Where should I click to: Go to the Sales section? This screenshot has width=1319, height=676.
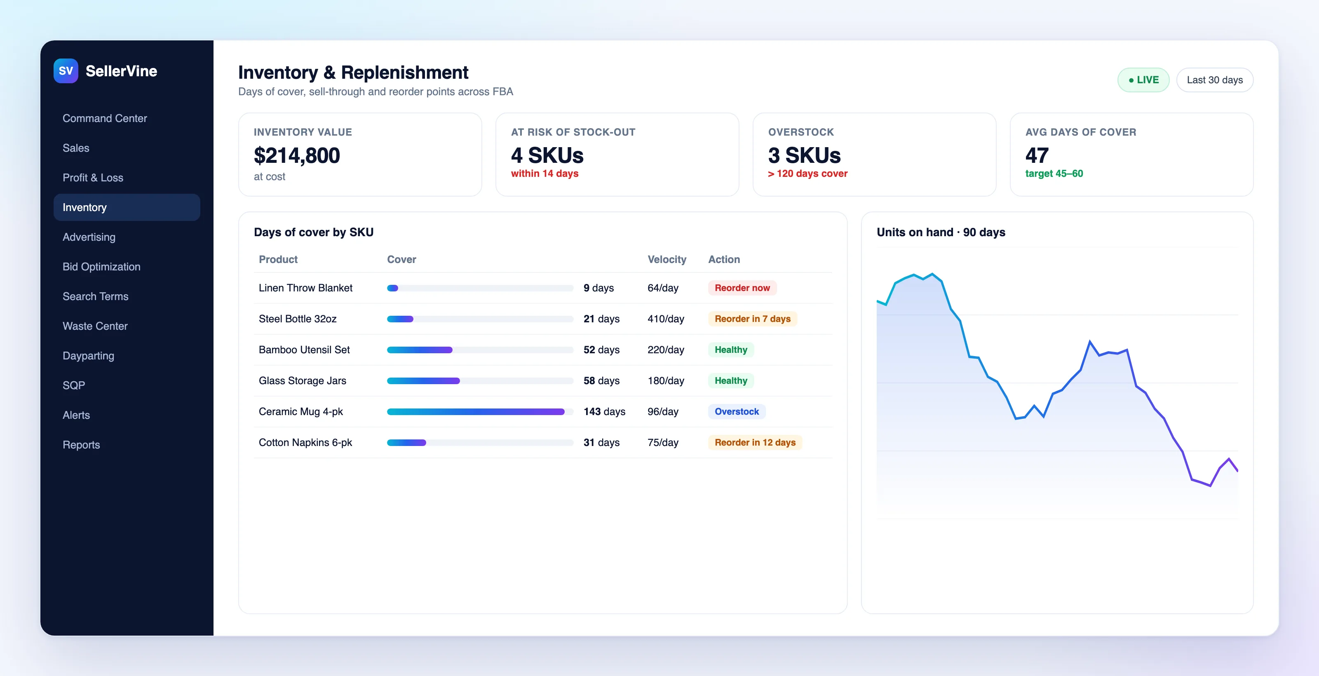pos(127,148)
